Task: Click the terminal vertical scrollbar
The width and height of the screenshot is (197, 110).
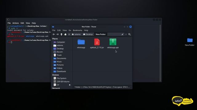Action: point(160,53)
